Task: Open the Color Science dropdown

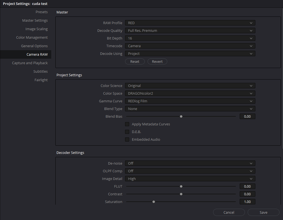Action: coord(190,86)
